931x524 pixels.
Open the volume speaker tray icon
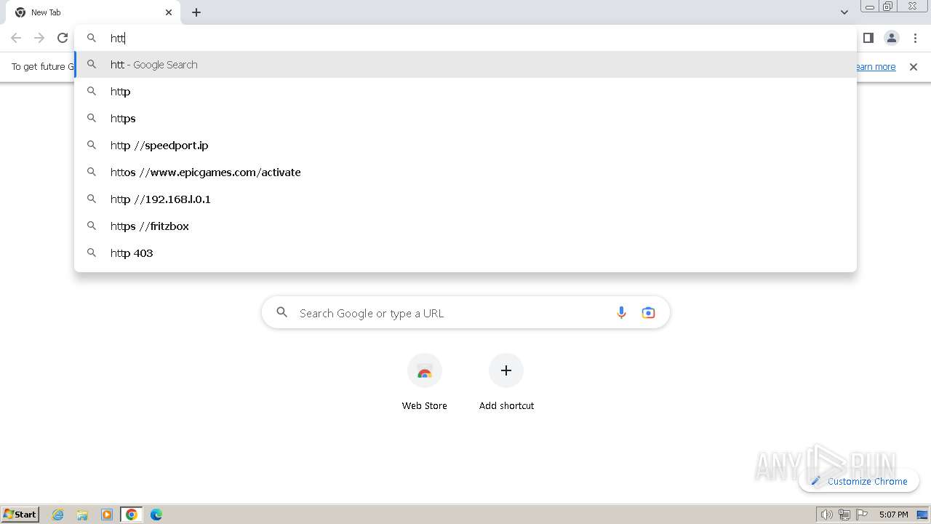coord(826,515)
